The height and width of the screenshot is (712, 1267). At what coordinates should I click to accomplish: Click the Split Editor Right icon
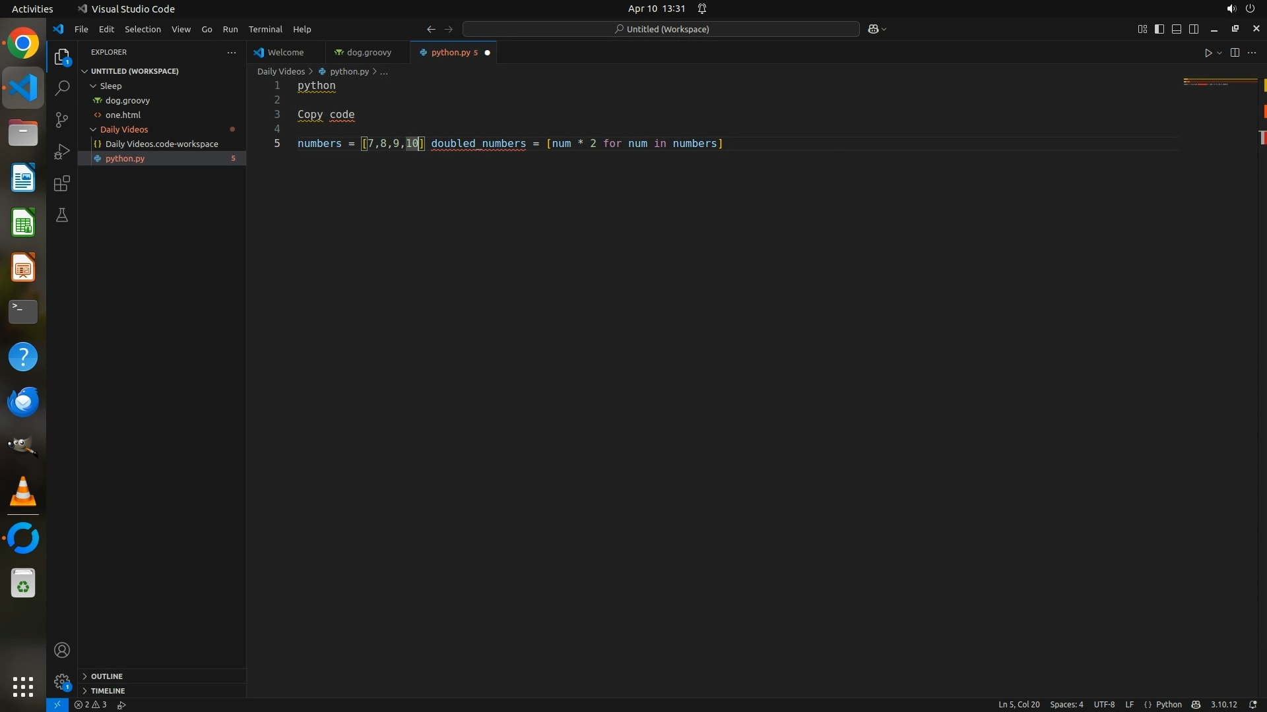(1235, 53)
